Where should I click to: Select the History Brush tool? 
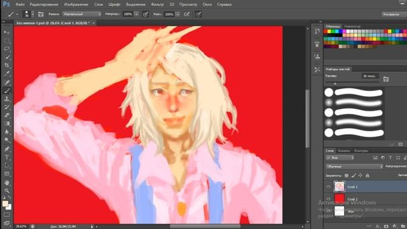click(7, 107)
